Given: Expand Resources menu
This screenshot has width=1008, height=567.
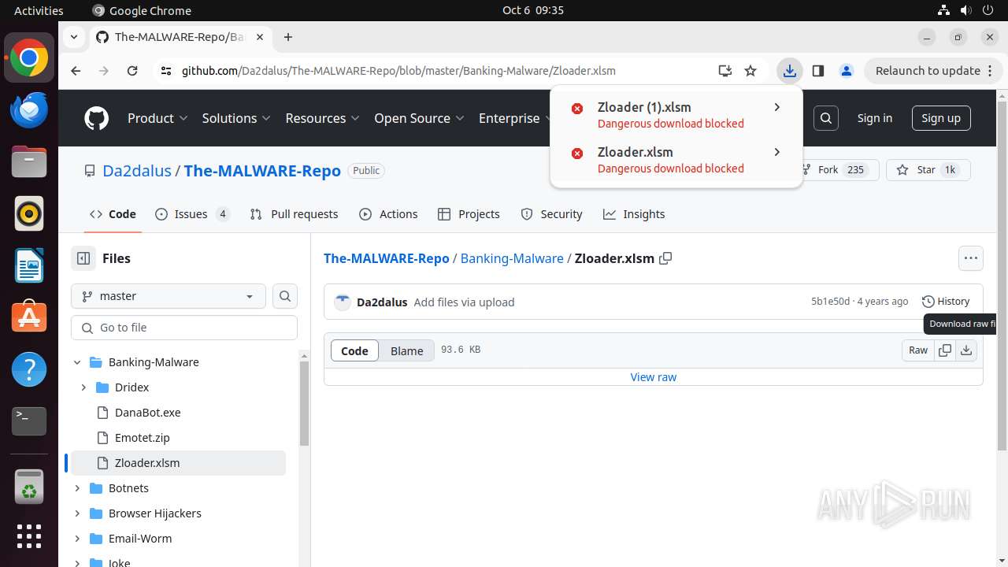Looking at the screenshot, I should click(323, 118).
